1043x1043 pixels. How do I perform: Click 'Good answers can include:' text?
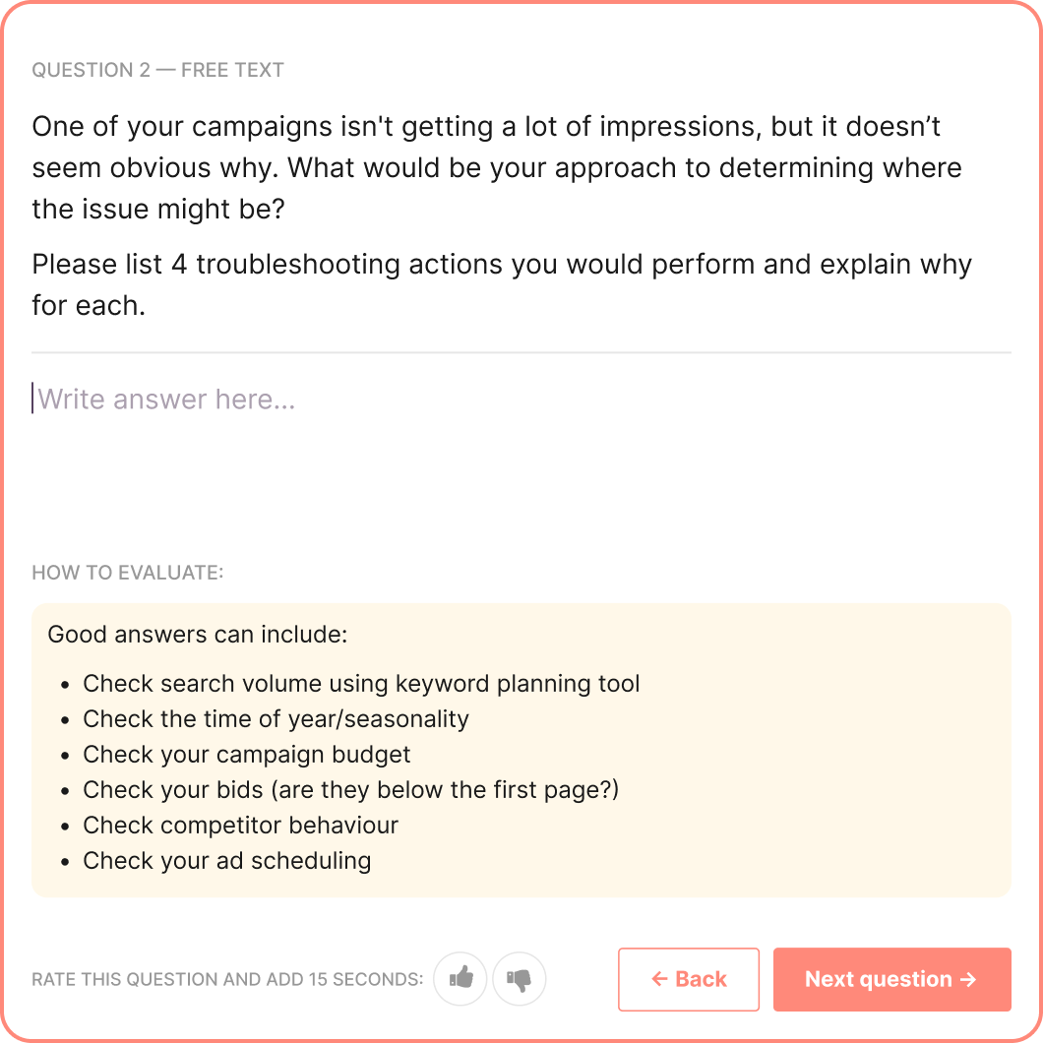[197, 635]
